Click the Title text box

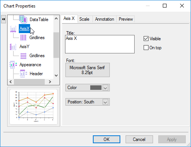click(x=100, y=44)
